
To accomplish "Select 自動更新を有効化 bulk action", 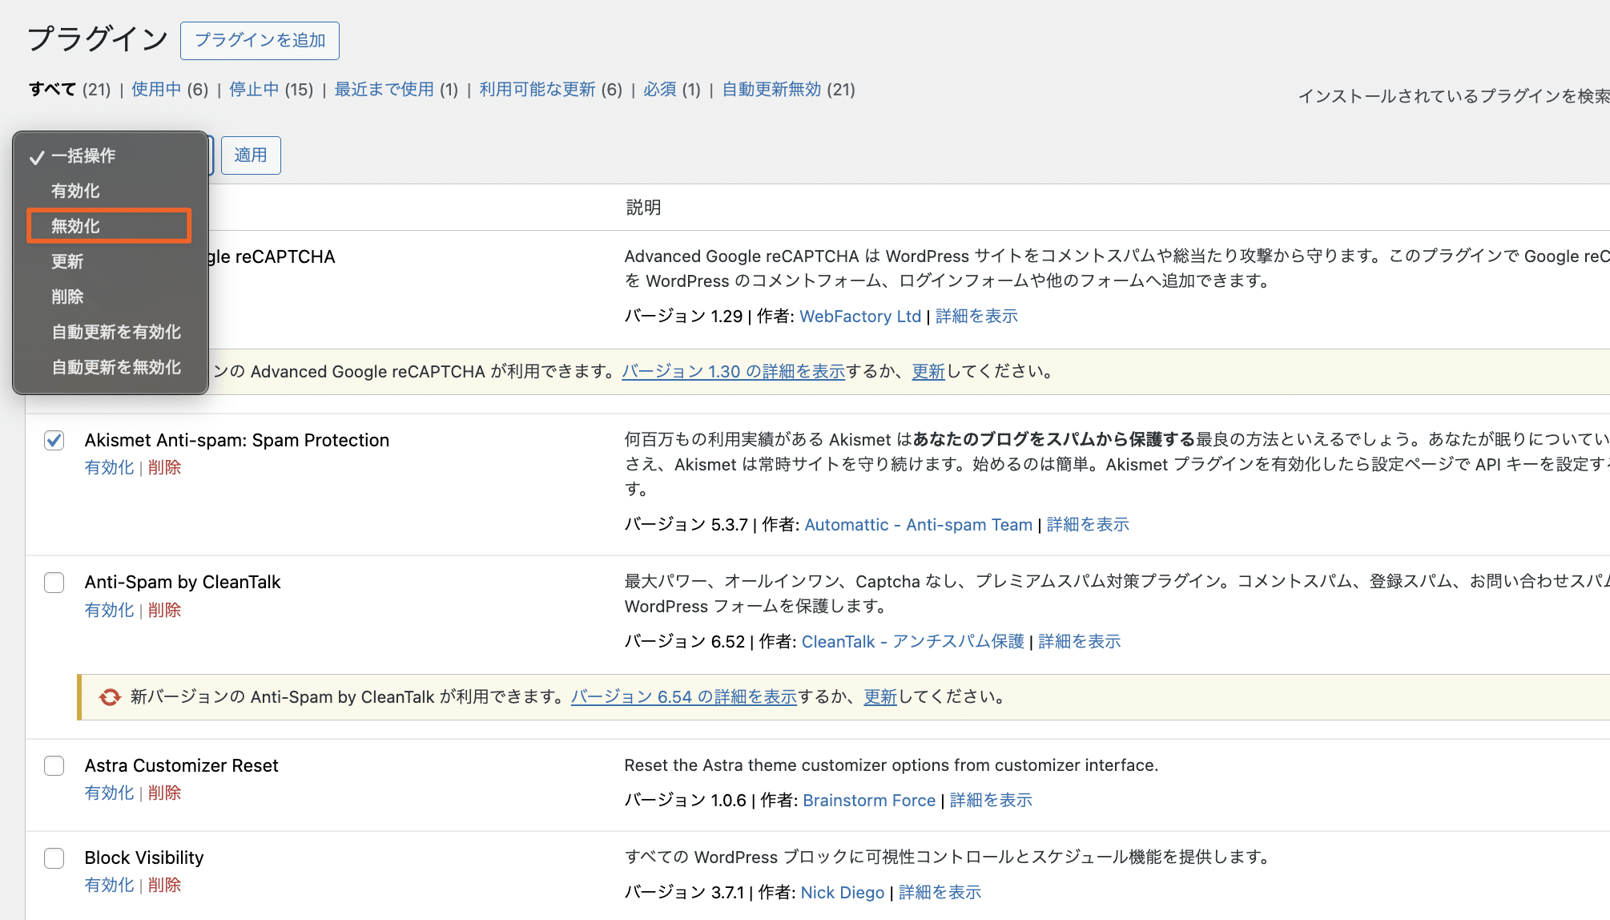I will 115,332.
